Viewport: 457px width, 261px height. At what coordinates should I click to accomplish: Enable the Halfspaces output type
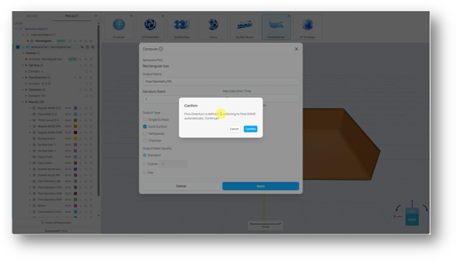[x=145, y=133]
